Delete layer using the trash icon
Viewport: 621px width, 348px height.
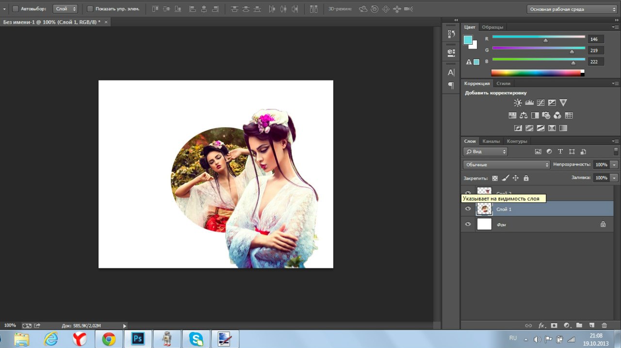[604, 325]
